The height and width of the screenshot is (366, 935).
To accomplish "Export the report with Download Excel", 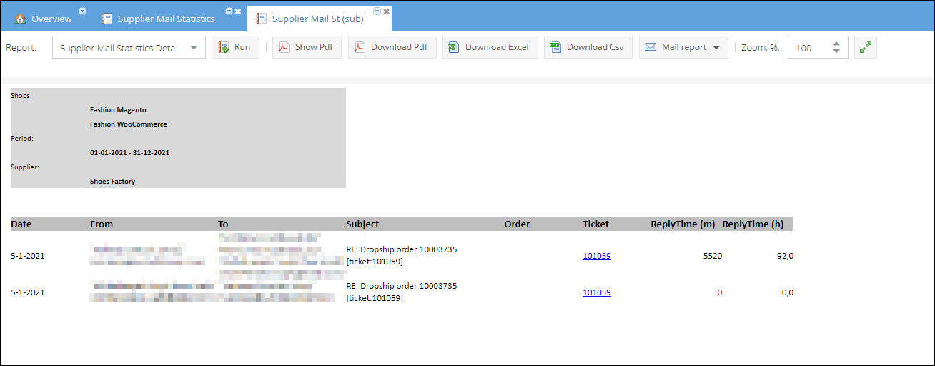I will (x=490, y=47).
